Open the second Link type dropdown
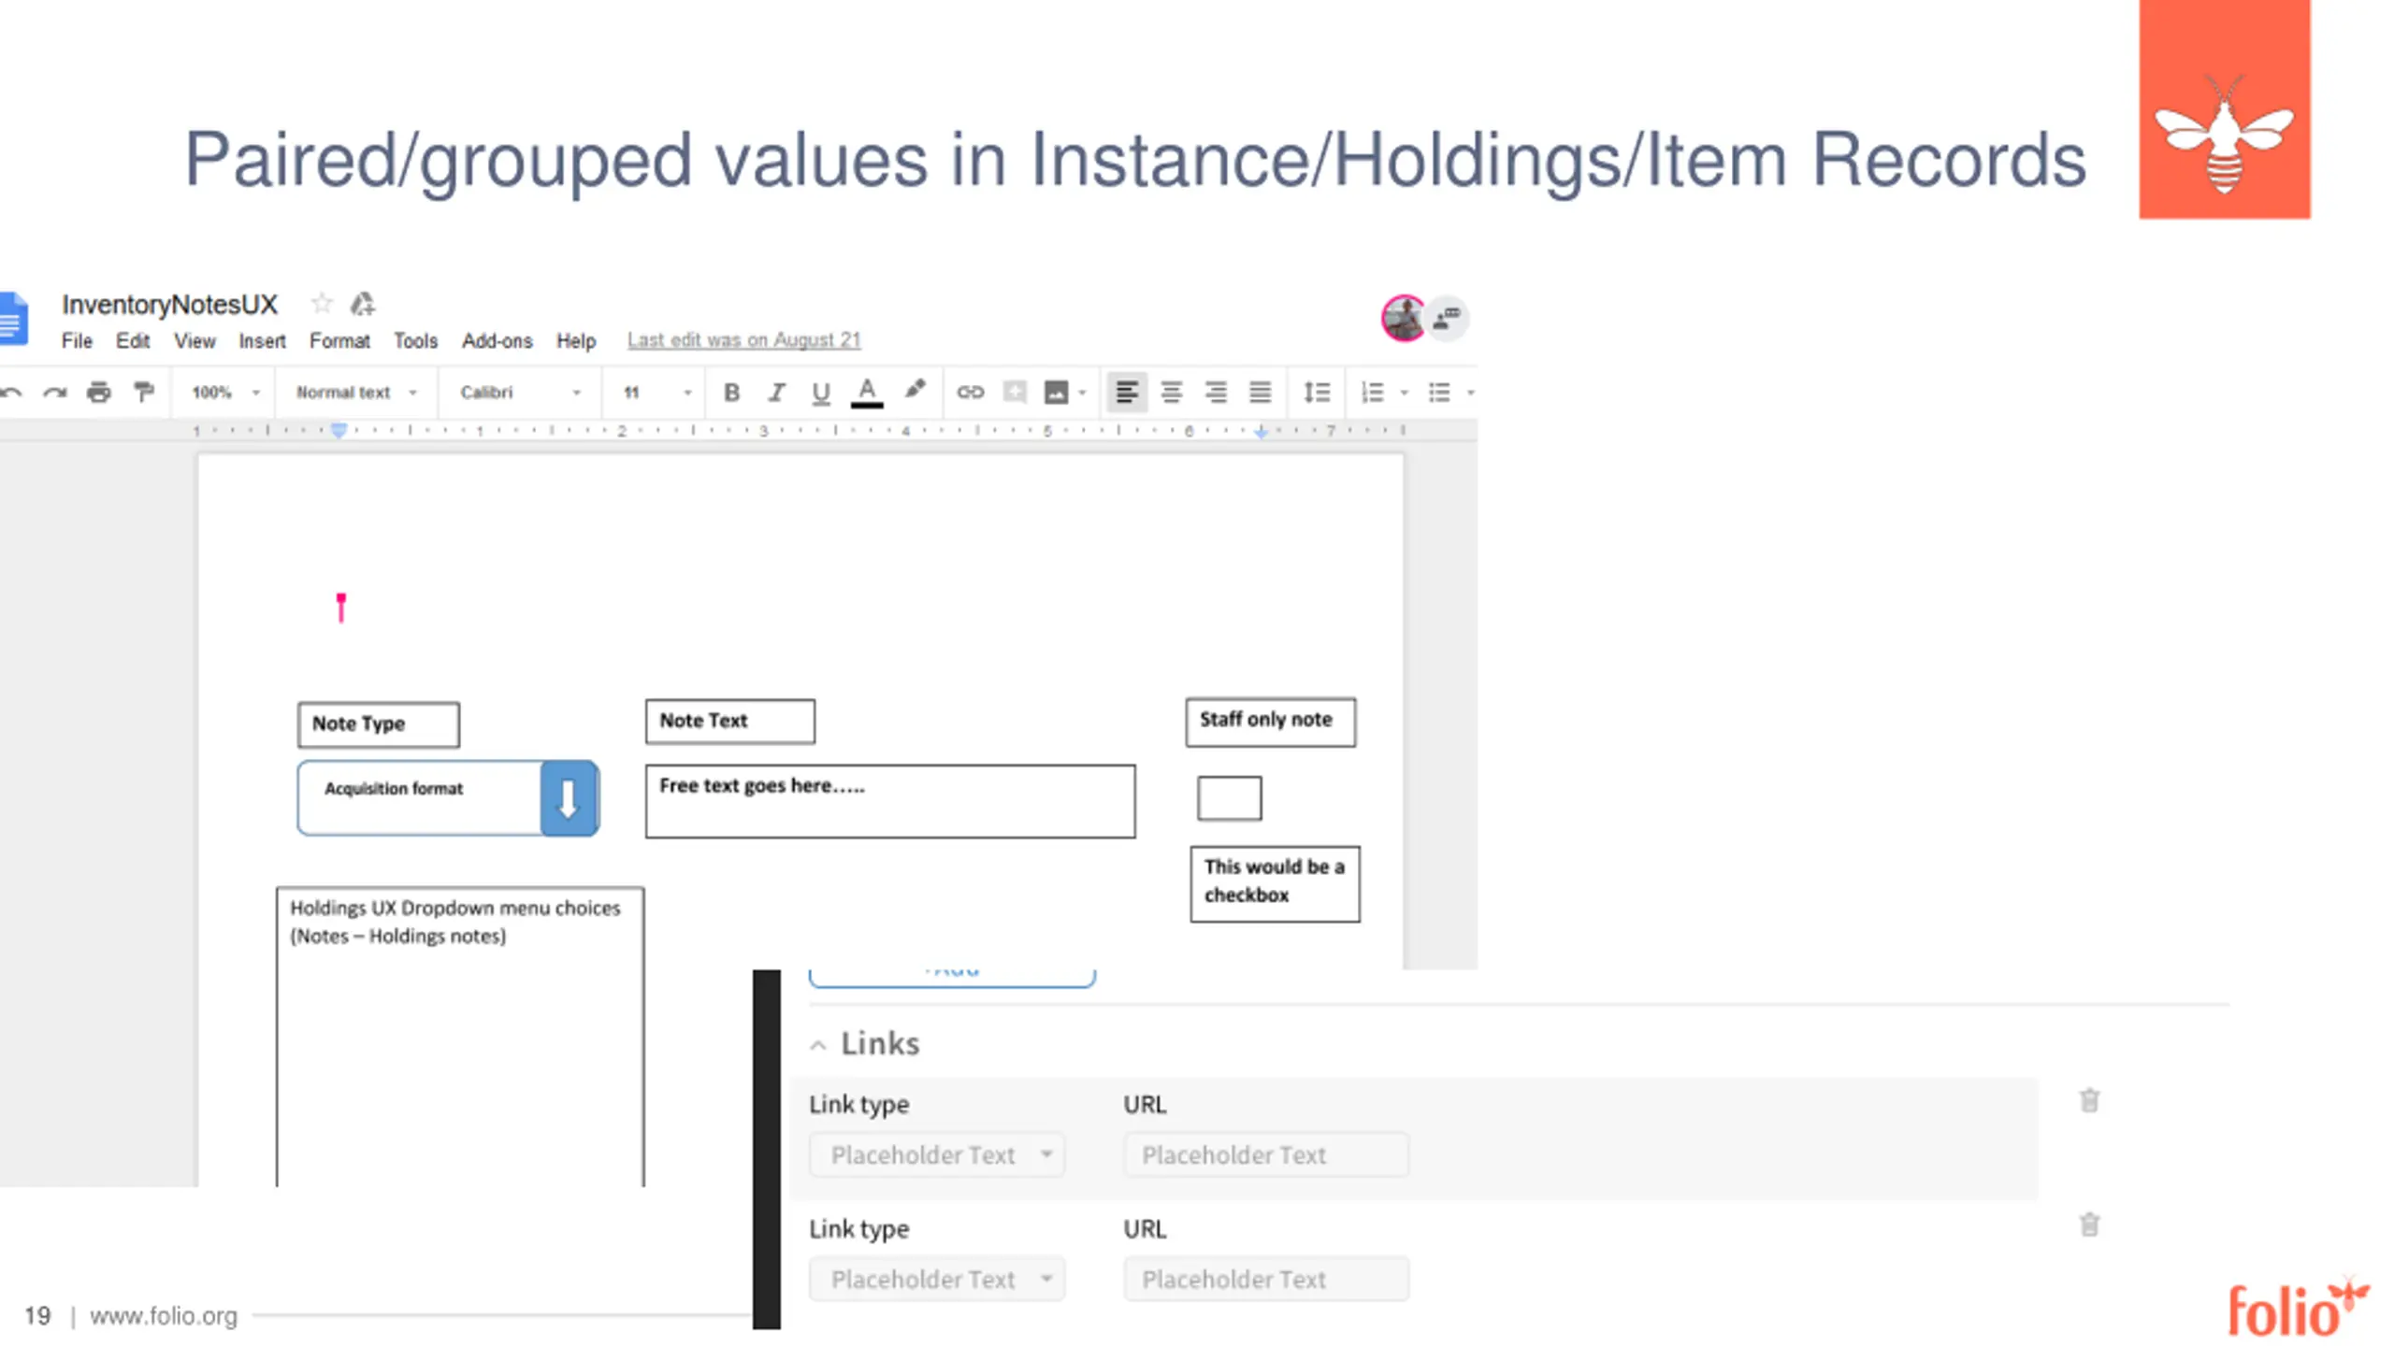The image size is (2394, 1346). tap(937, 1279)
